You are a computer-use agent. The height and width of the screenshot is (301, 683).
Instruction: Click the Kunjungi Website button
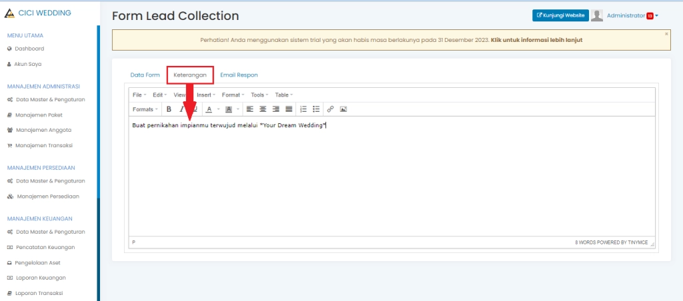pos(560,15)
